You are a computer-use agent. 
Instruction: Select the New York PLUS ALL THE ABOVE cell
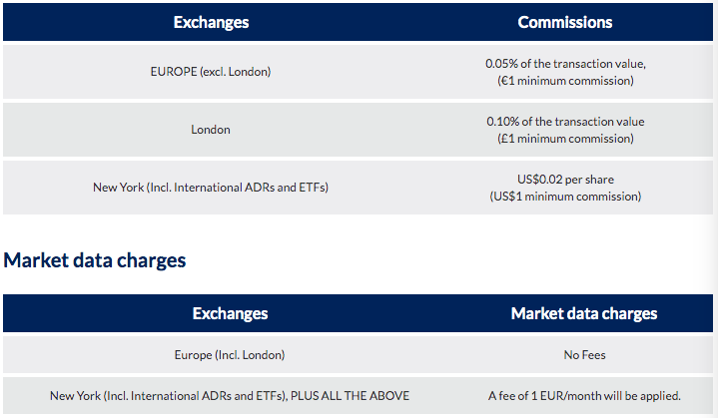230,396
